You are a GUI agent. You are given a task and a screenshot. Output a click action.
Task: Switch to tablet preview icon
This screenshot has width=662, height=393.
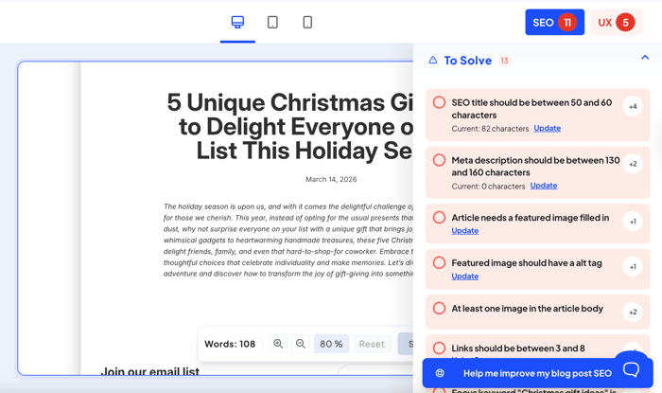pyautogui.click(x=272, y=22)
